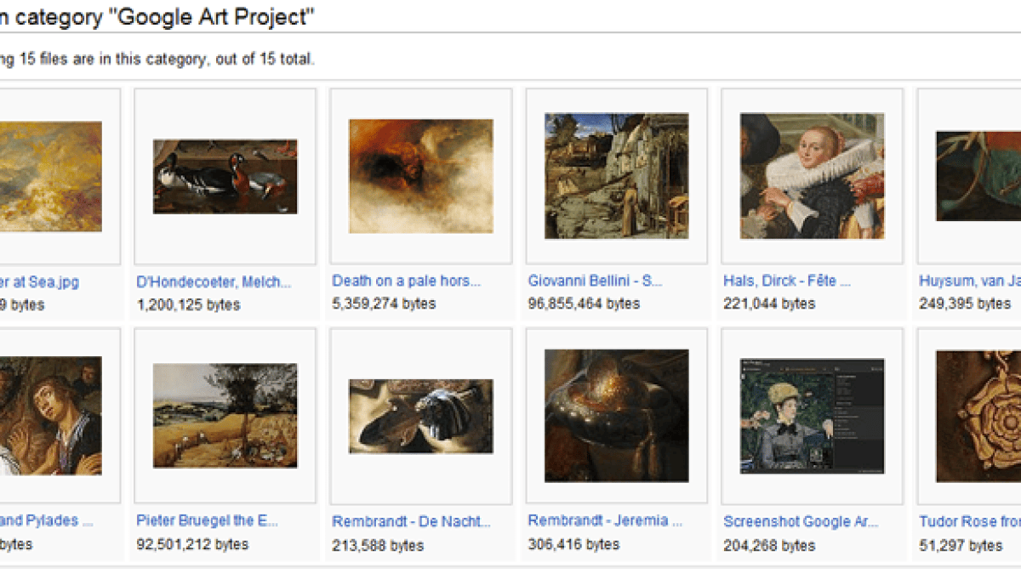Click the '1,200,125 bytes' file size text
This screenshot has width=1021, height=574.
click(188, 304)
